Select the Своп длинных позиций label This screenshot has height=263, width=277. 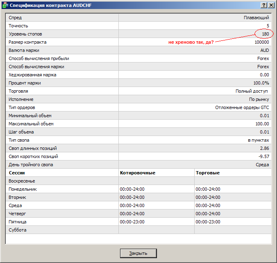[33, 148]
